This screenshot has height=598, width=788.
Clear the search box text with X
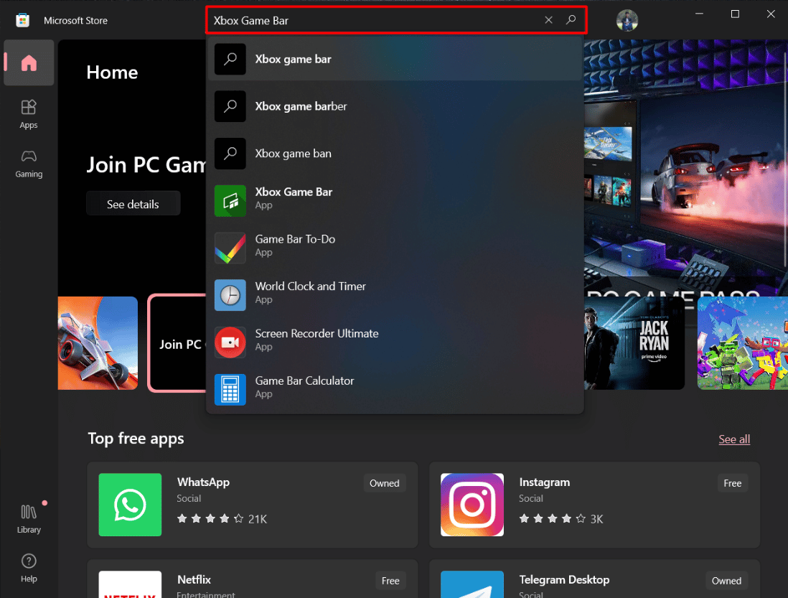click(x=548, y=20)
